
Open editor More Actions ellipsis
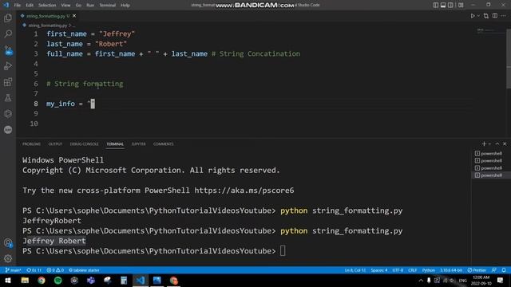click(504, 16)
